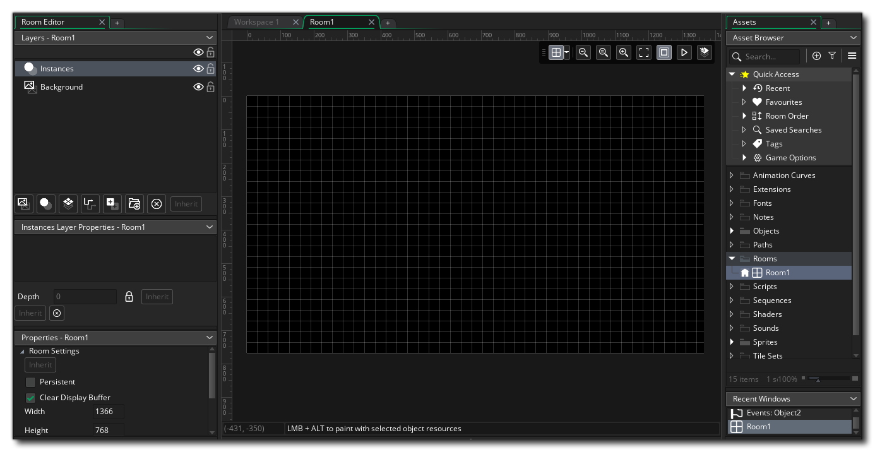This screenshot has height=452, width=875.
Task: Open Room1 from Recent Windows
Action: pyautogui.click(x=789, y=427)
